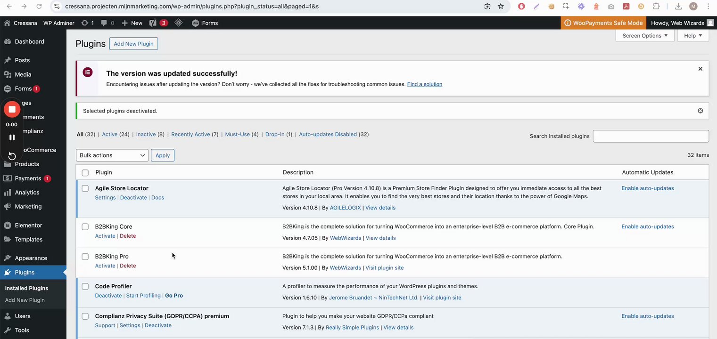Select the B2BKing Core plugin checkbox
Screen dimensions: 717x339
[85, 227]
